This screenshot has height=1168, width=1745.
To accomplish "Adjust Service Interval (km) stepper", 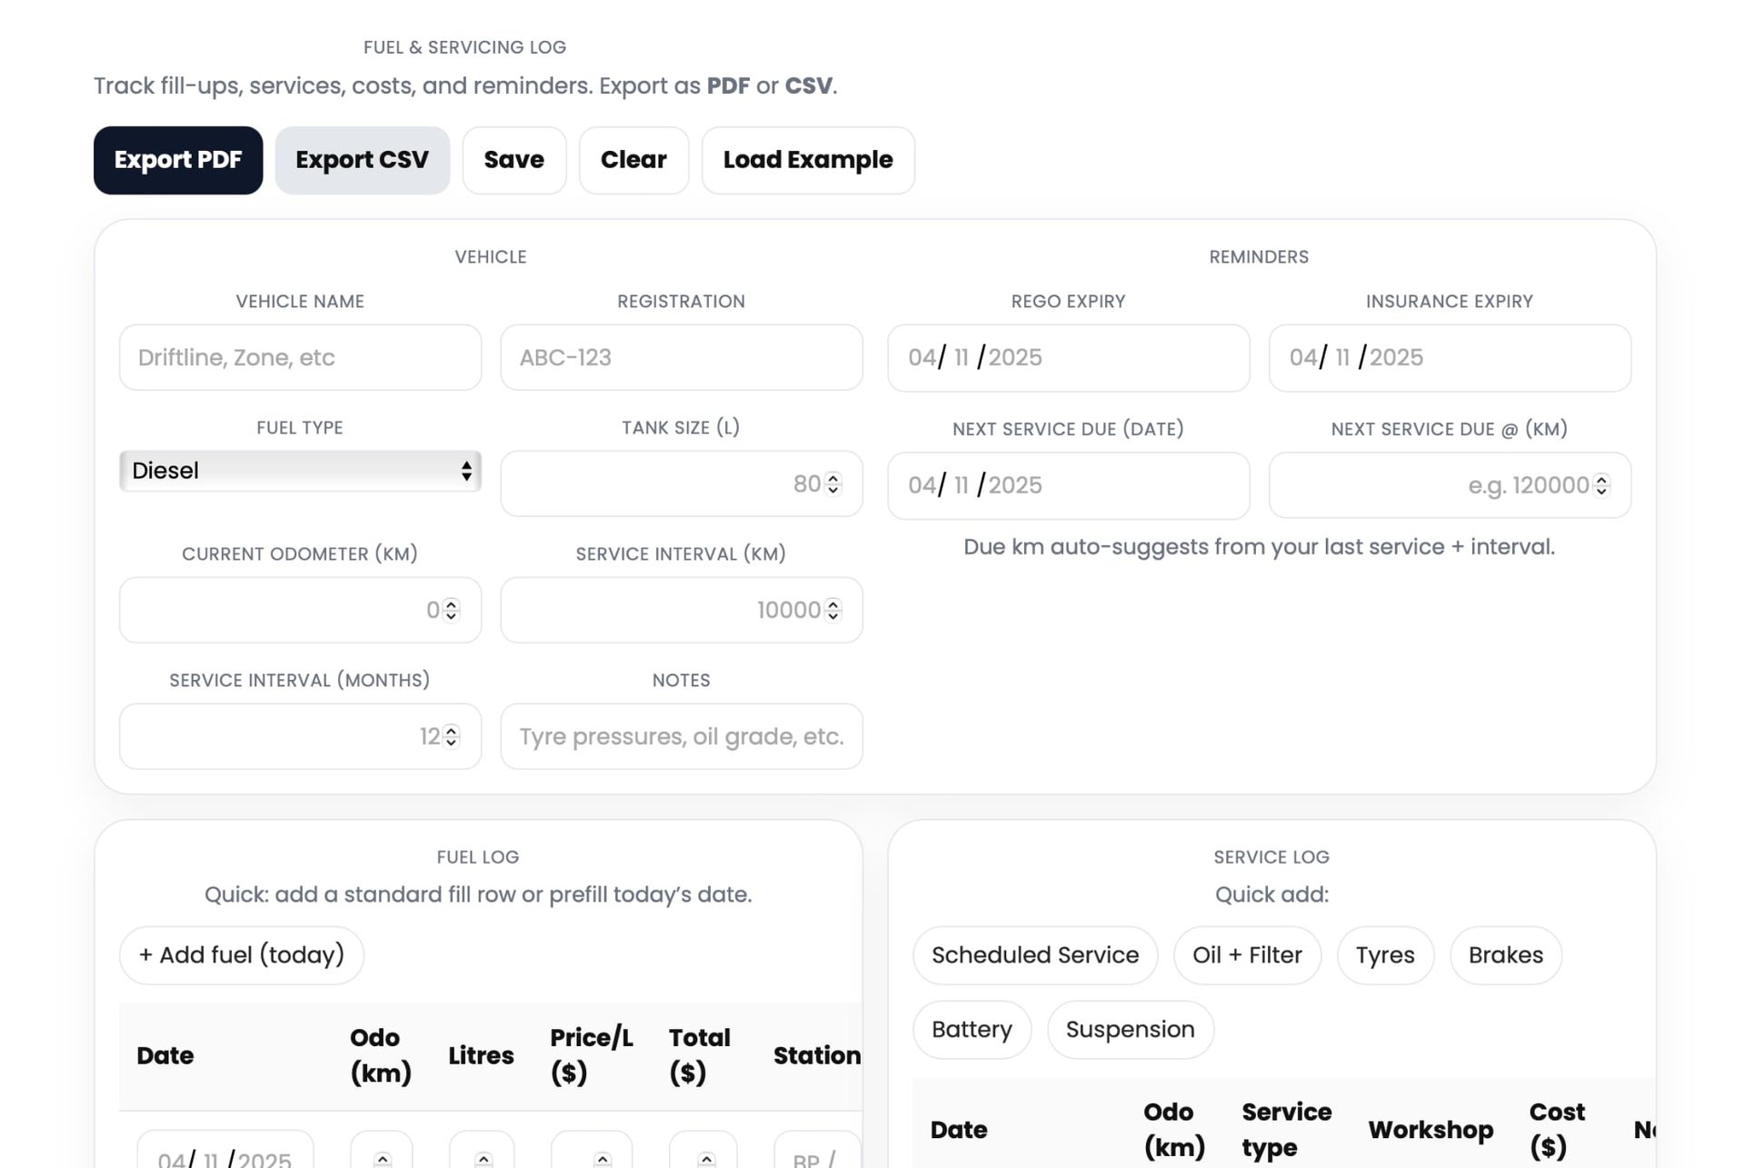I will [833, 610].
